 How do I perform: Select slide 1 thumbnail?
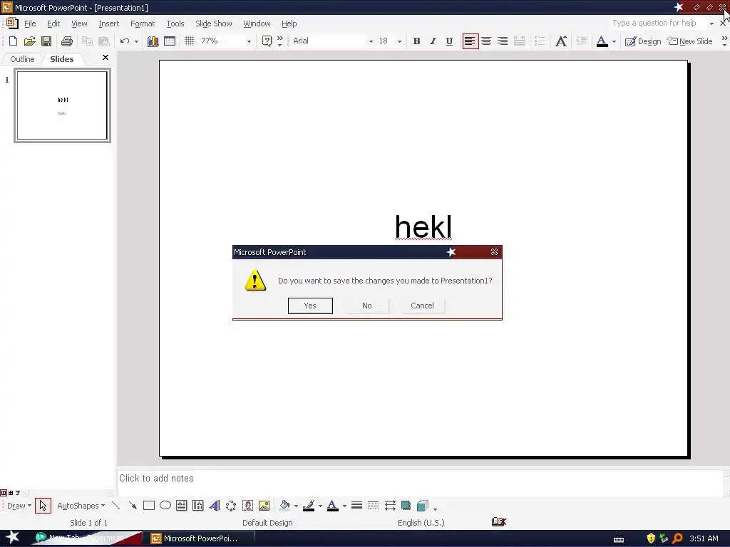[x=63, y=105]
